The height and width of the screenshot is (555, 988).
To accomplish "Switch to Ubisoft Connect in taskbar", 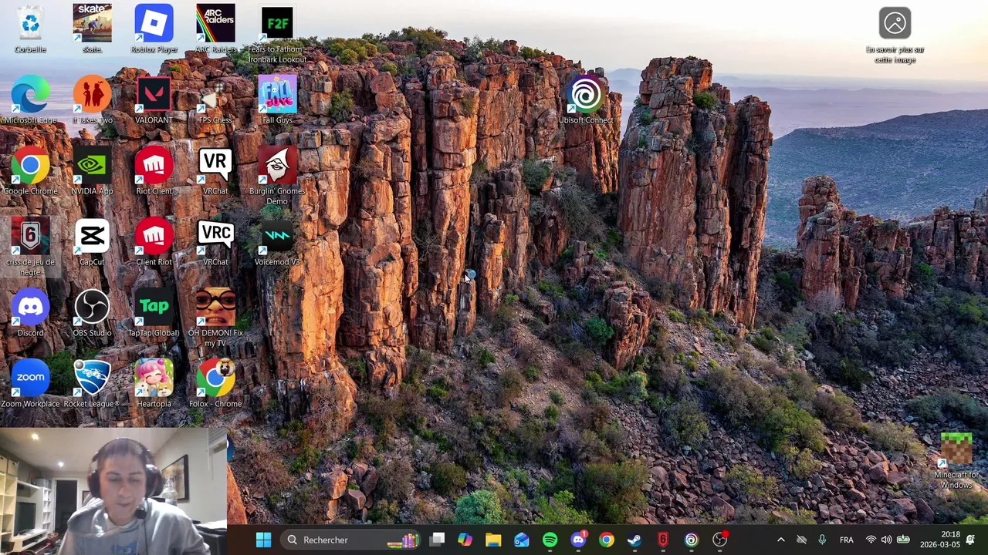I will [692, 540].
